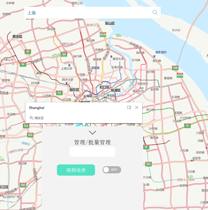The image size is (208, 210).
Task: Click the G1503 shield near 杨行镇
Action: tap(103, 34)
